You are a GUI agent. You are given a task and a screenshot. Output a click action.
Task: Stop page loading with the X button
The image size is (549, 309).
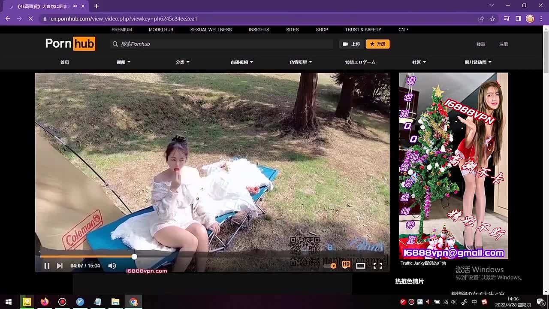[x=30, y=18]
